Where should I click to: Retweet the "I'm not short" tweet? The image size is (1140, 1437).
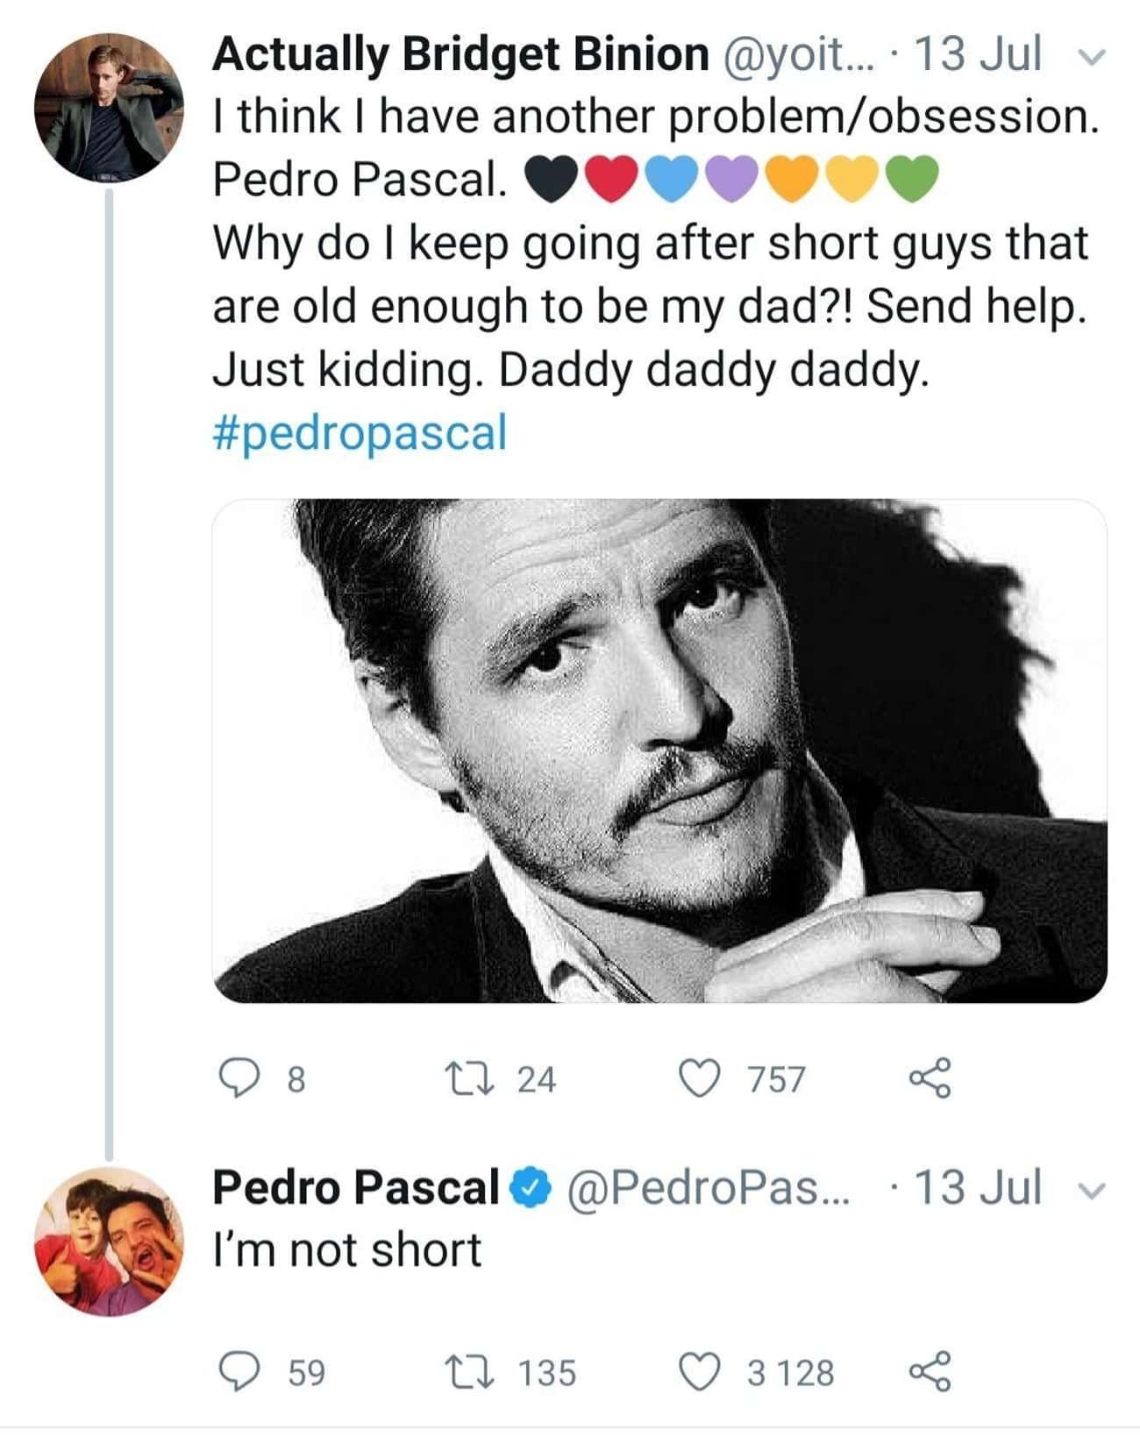(462, 1372)
